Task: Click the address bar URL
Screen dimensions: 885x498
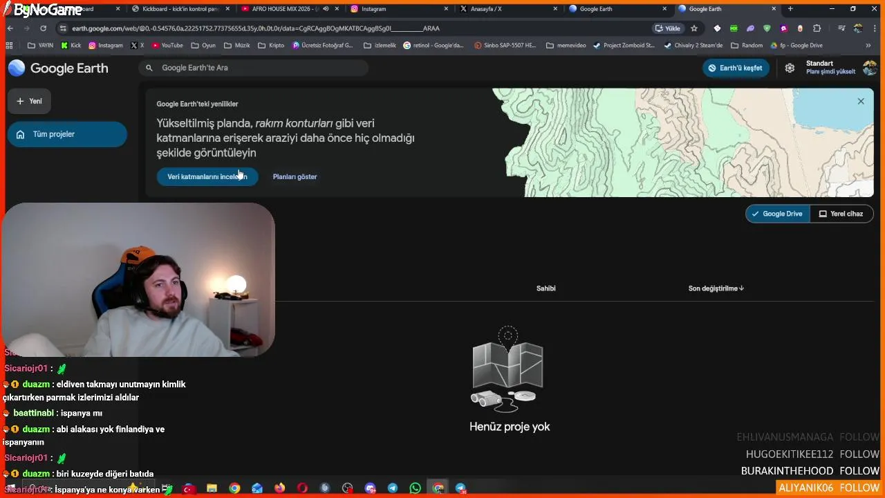Action: click(x=256, y=28)
